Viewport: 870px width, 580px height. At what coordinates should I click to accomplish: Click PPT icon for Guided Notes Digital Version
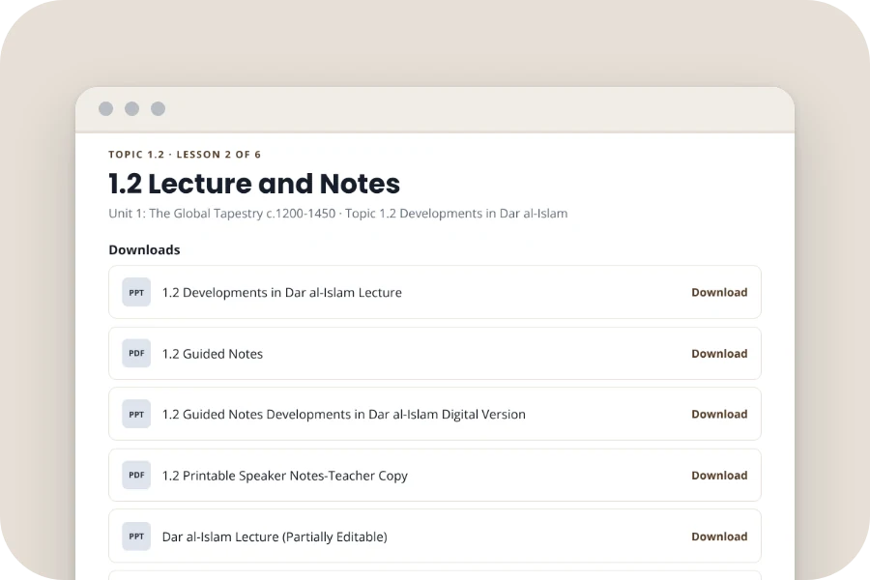pyautogui.click(x=136, y=414)
